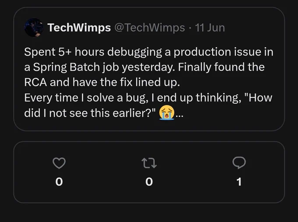Expand the truncated tweet via the ellipsis
The width and height of the screenshot is (298, 222).
179,116
